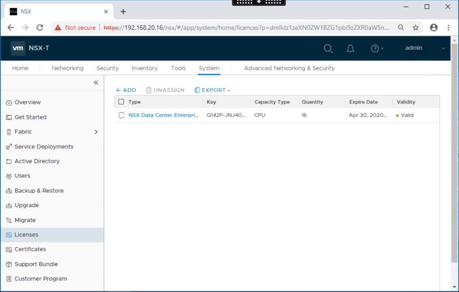Screen dimensions: 459x292
Task: Collapse the left sidebar with double chevron
Action: click(96, 82)
